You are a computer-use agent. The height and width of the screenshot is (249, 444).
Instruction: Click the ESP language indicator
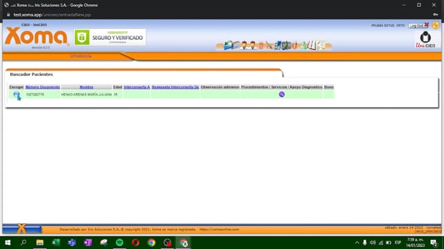click(x=398, y=243)
